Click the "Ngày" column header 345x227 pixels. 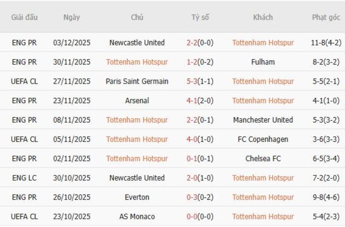point(72,17)
